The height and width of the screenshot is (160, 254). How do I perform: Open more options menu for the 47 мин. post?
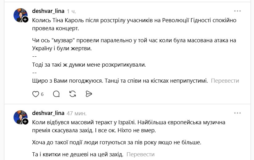(237, 113)
